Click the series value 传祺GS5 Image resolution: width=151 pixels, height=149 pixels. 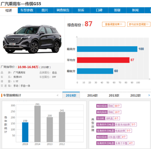pos(18,77)
